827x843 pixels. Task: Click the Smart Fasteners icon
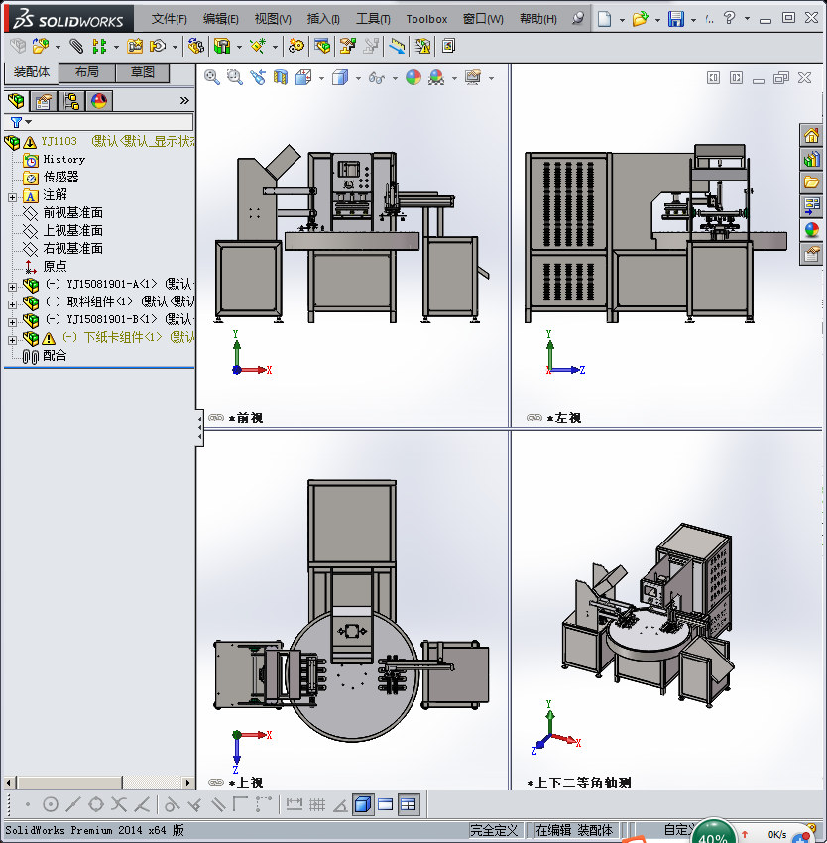click(x=135, y=47)
